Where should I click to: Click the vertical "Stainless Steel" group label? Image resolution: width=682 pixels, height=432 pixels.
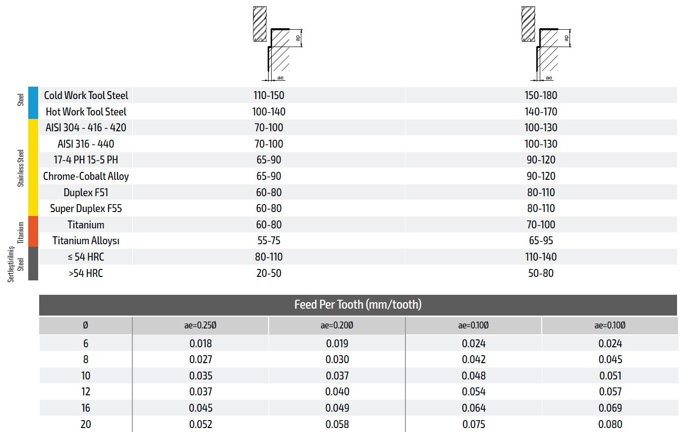coord(21,167)
